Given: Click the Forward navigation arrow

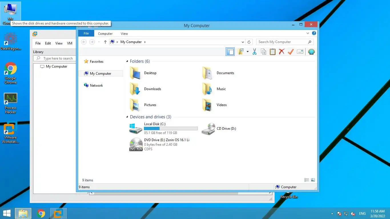Looking at the screenshot, I should click(x=92, y=42).
